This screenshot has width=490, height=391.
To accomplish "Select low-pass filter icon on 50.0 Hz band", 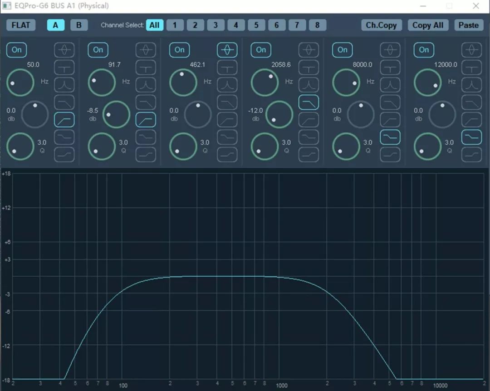I will point(64,102).
